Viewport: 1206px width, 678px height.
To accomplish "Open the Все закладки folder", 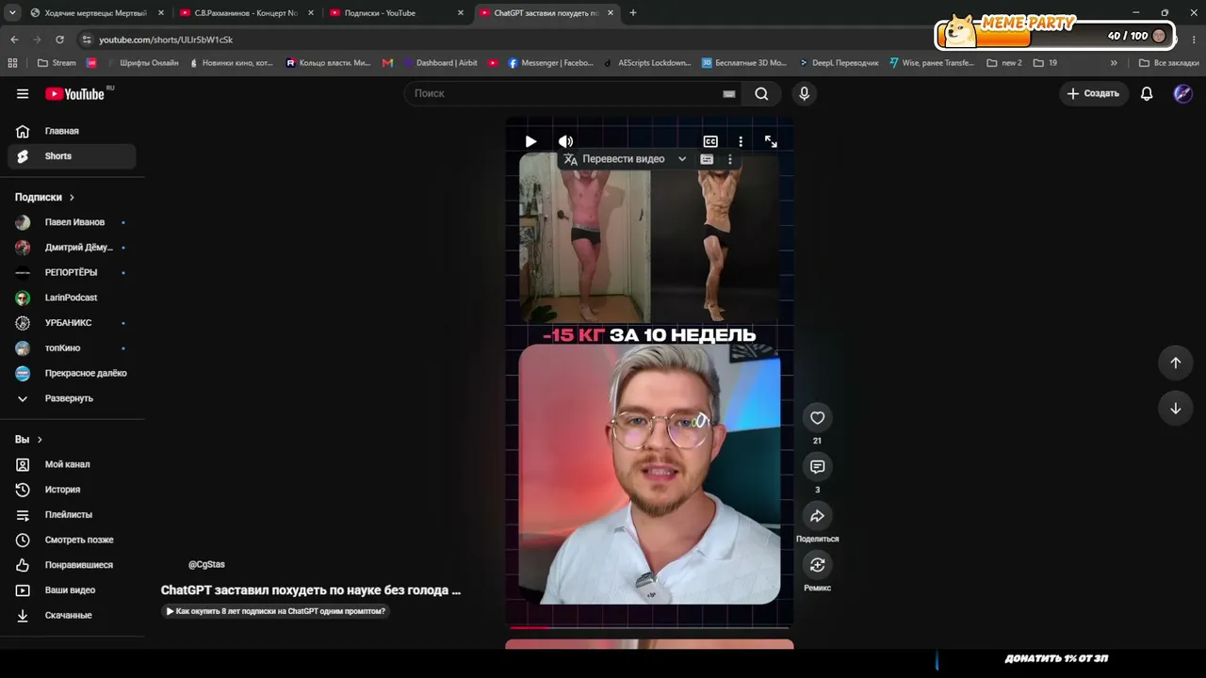I will [x=1169, y=63].
